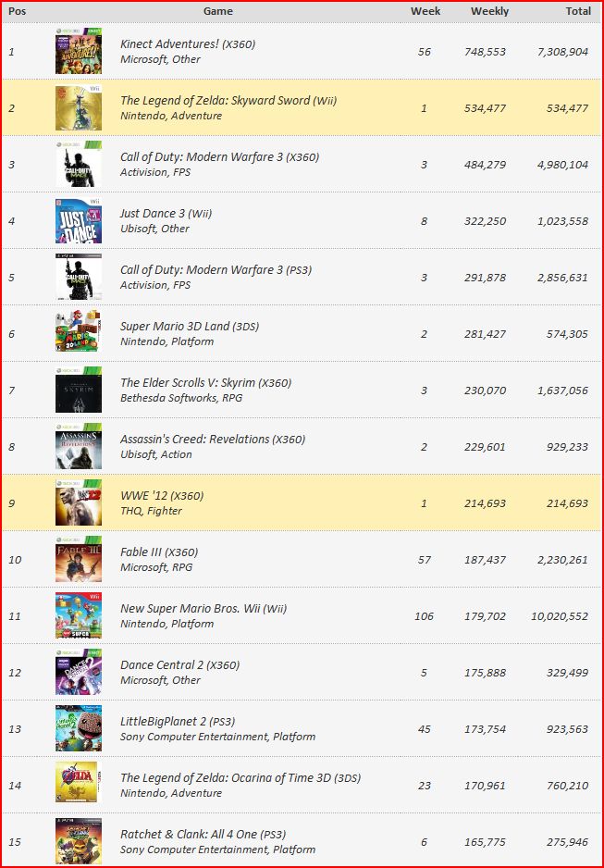Open Ratchet & Clank: All 4 One cover
604x868 pixels.
point(79,842)
